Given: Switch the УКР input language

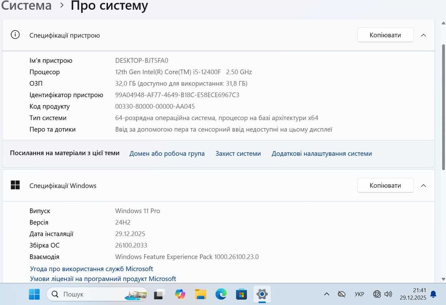Looking at the screenshot, I should 359,294.
